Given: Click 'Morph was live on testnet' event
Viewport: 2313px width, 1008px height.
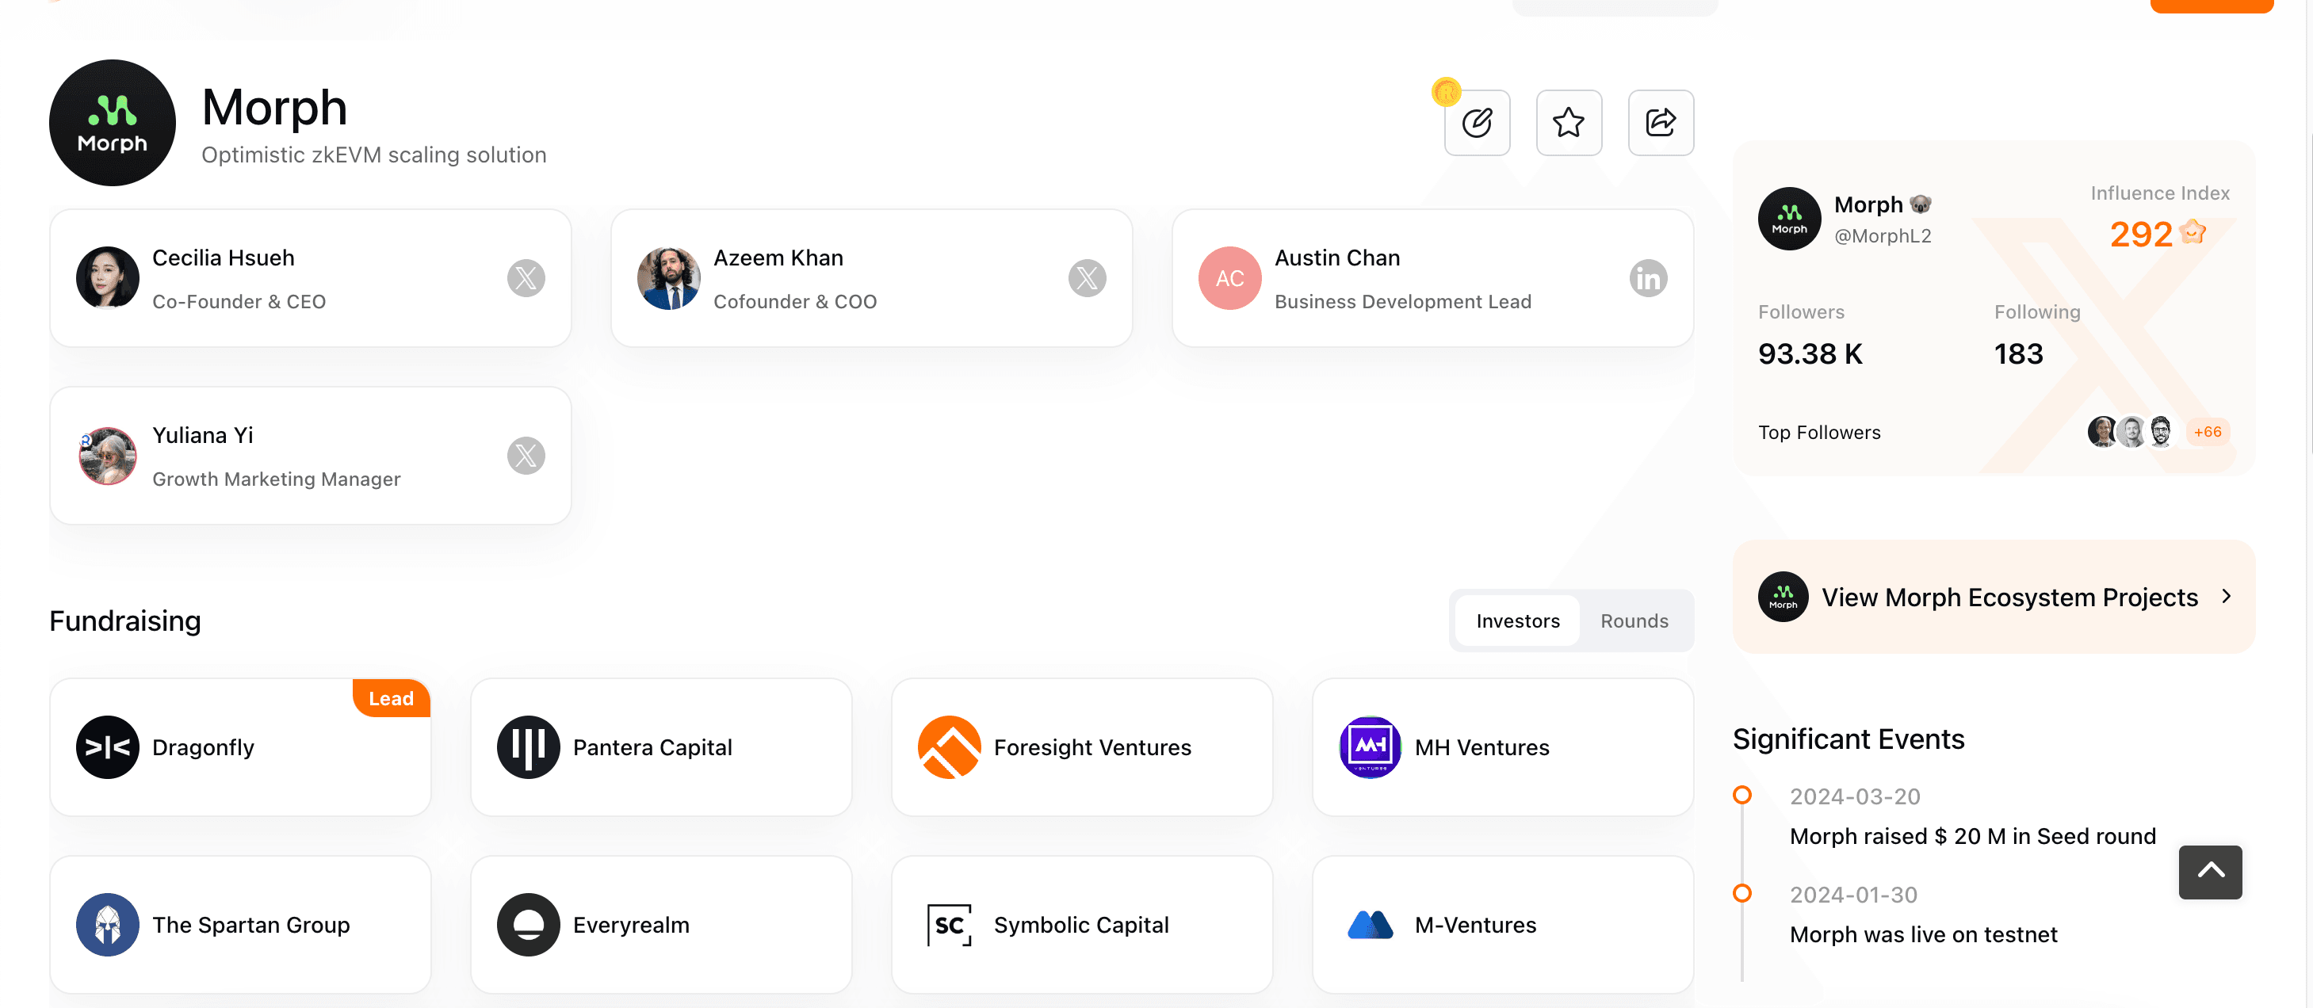Looking at the screenshot, I should tap(1923, 935).
